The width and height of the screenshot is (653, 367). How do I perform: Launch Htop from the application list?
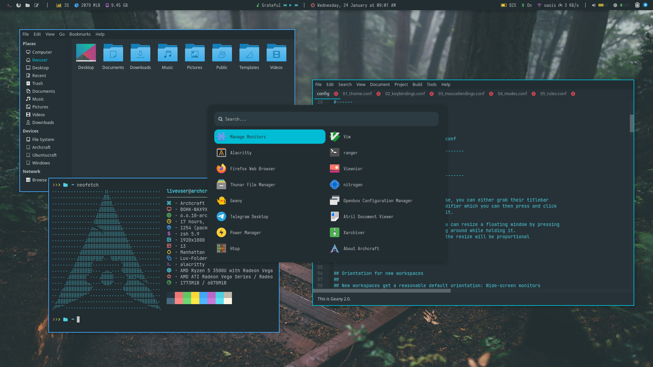pos(235,249)
